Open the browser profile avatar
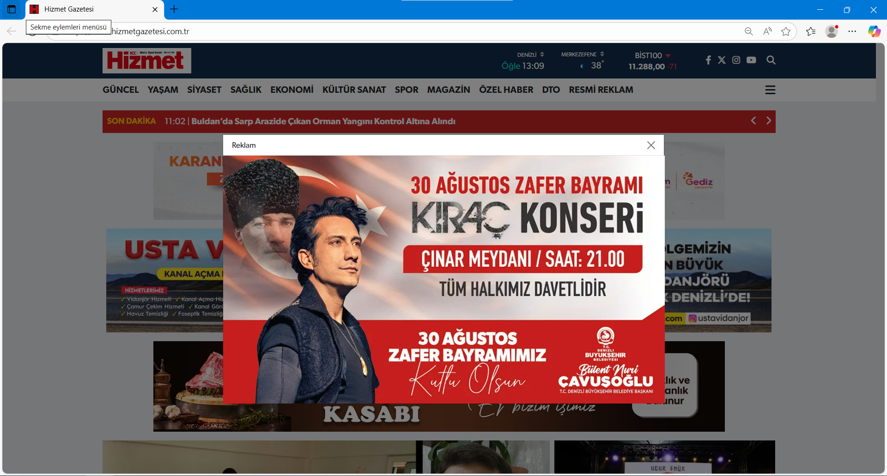Screen dimensions: 887x476 [832, 31]
